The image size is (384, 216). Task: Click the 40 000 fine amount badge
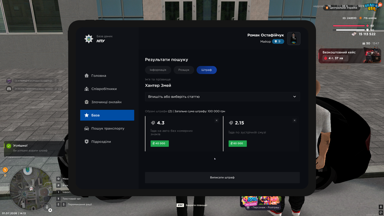coord(160,143)
